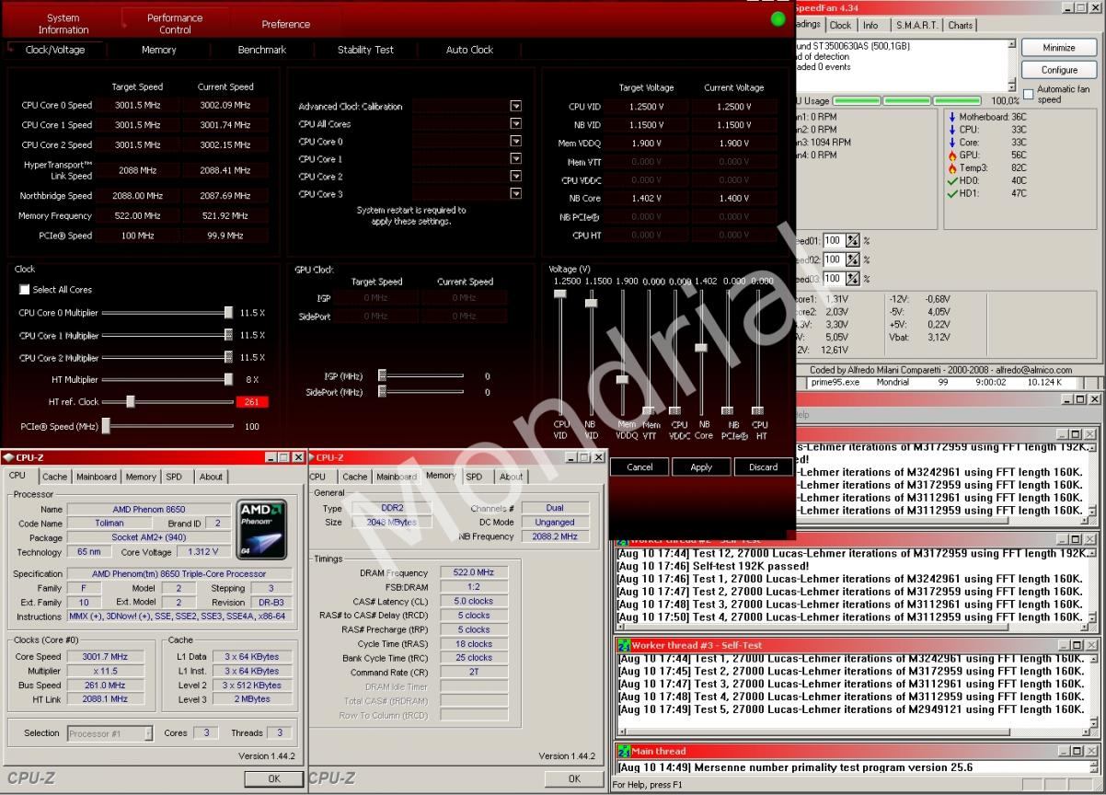Click OK in the left CPU-Z window
1106x795 pixels.
pyautogui.click(x=274, y=778)
